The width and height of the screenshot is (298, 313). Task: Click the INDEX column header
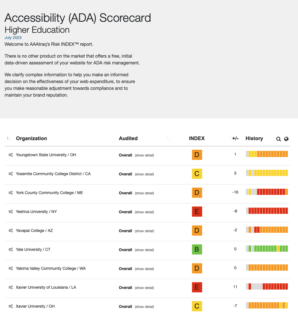[x=197, y=138]
